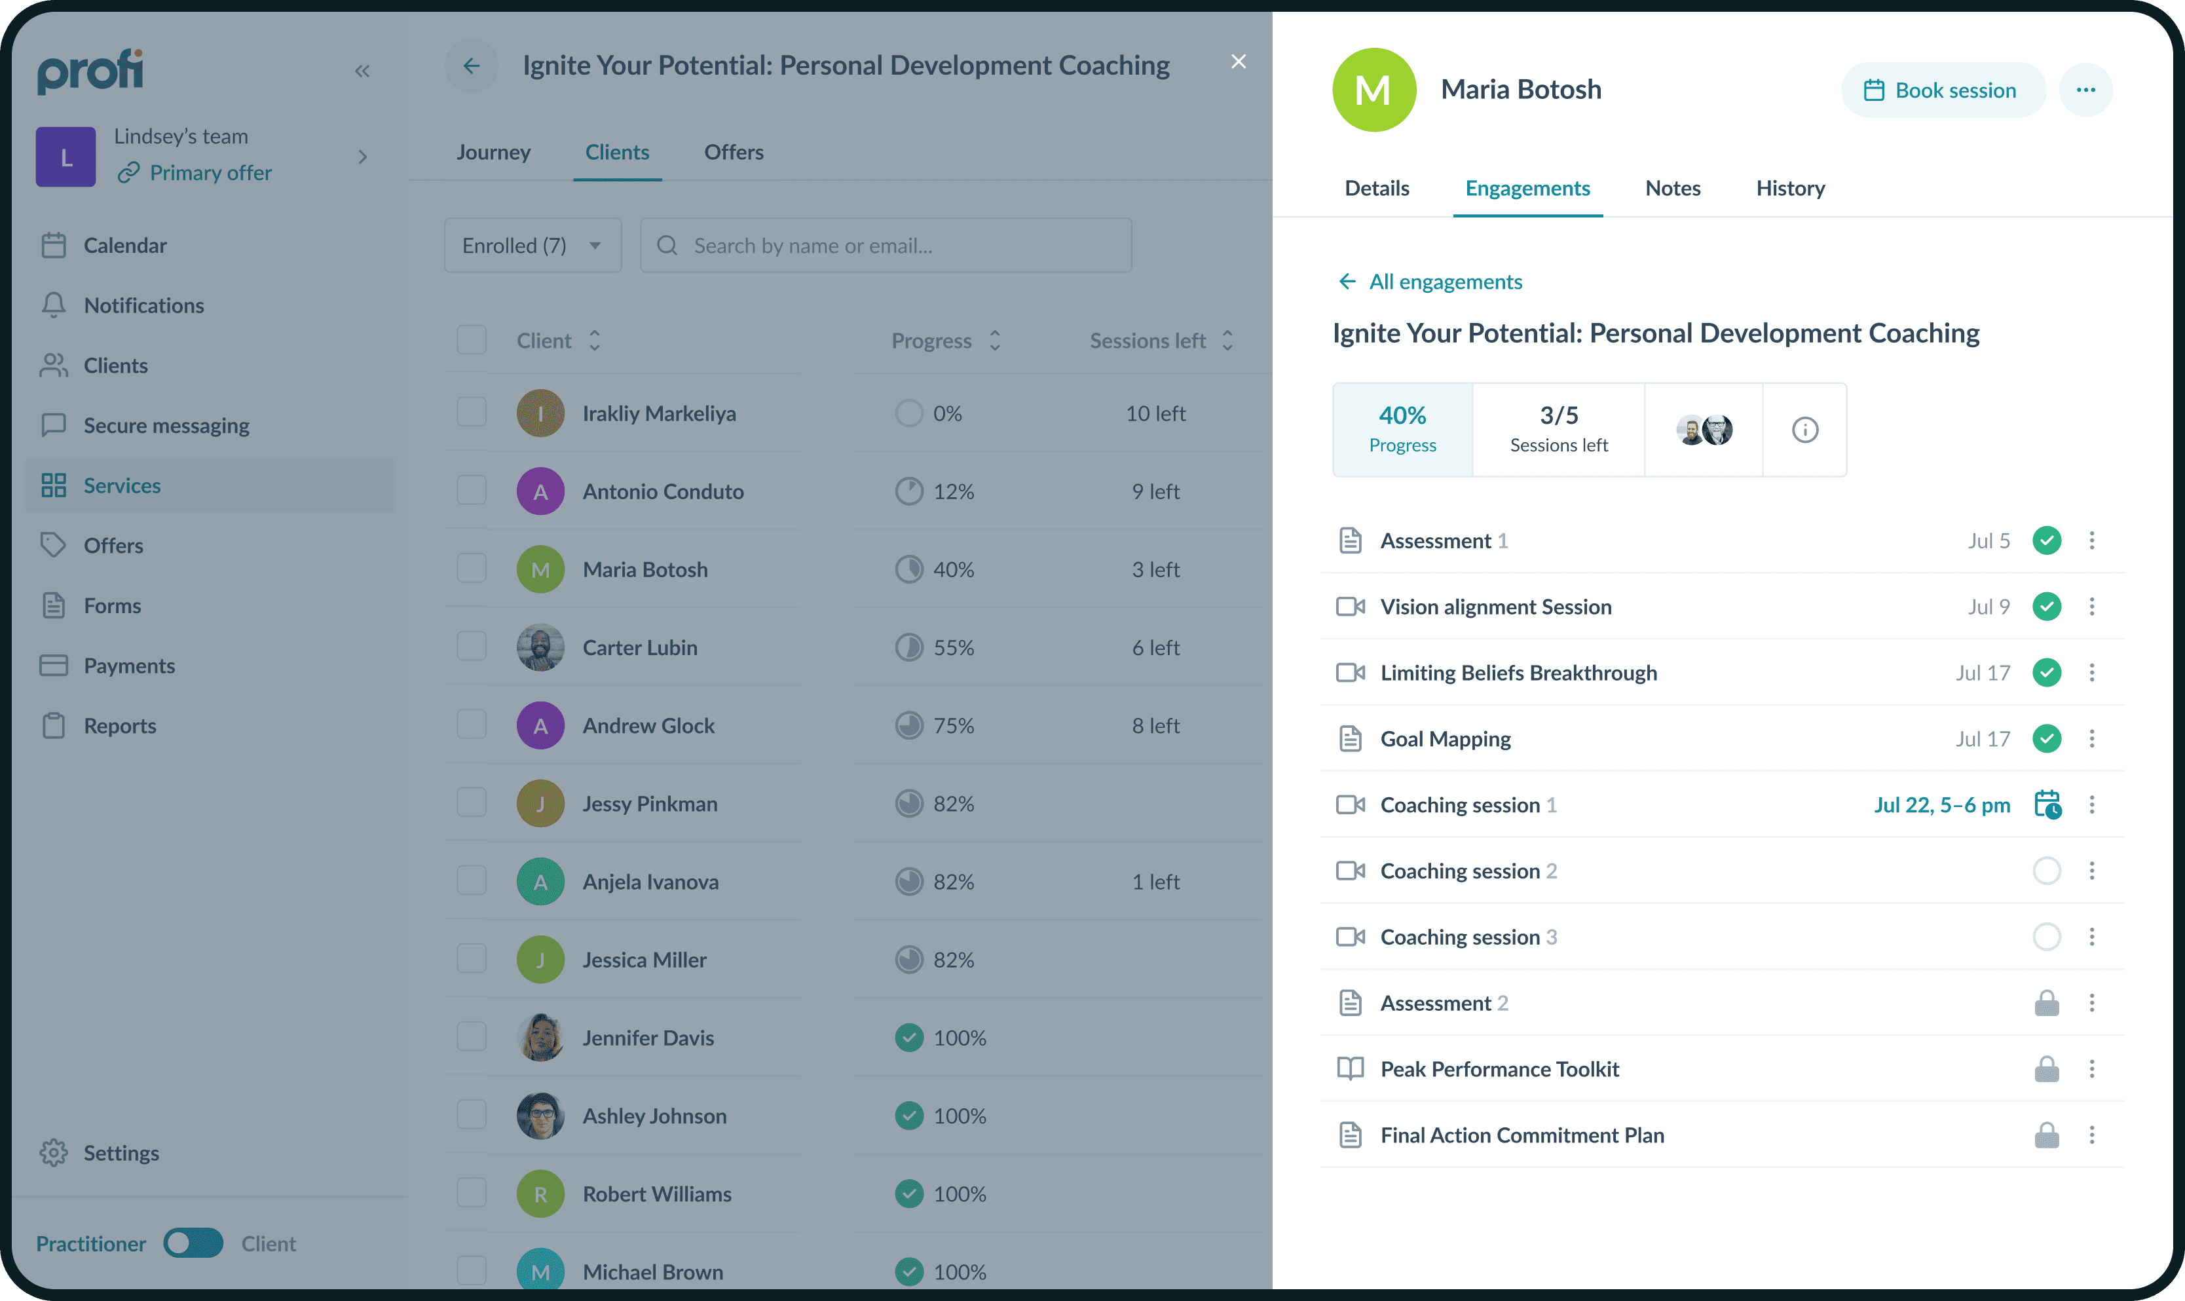The image size is (2185, 1301).
Task: Click the scheduled calendar icon for Coaching session 1
Action: 2047,805
